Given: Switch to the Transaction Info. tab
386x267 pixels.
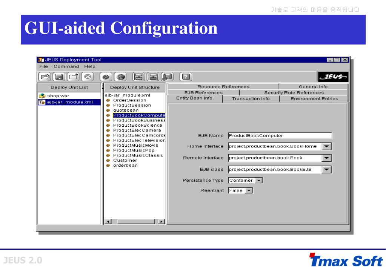Looking at the screenshot, I should click(251, 99).
